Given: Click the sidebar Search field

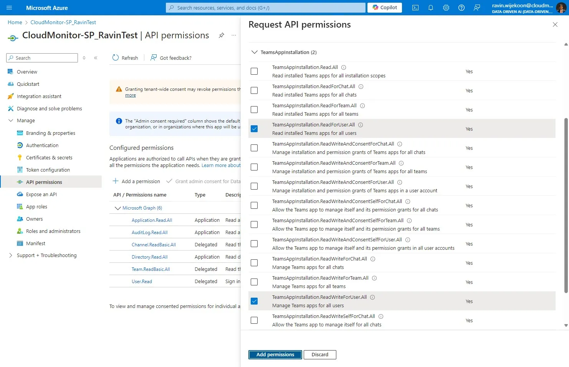Looking at the screenshot, I should (42, 58).
